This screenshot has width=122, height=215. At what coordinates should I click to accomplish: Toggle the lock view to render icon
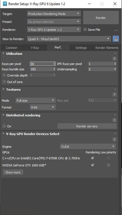(x=116, y=39)
